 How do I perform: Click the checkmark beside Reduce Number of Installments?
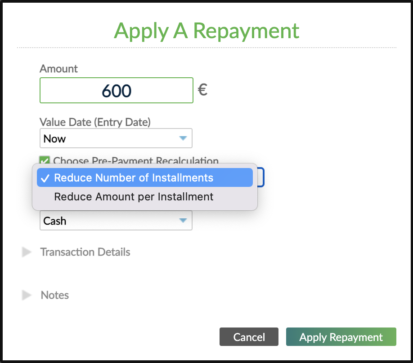[x=45, y=177]
